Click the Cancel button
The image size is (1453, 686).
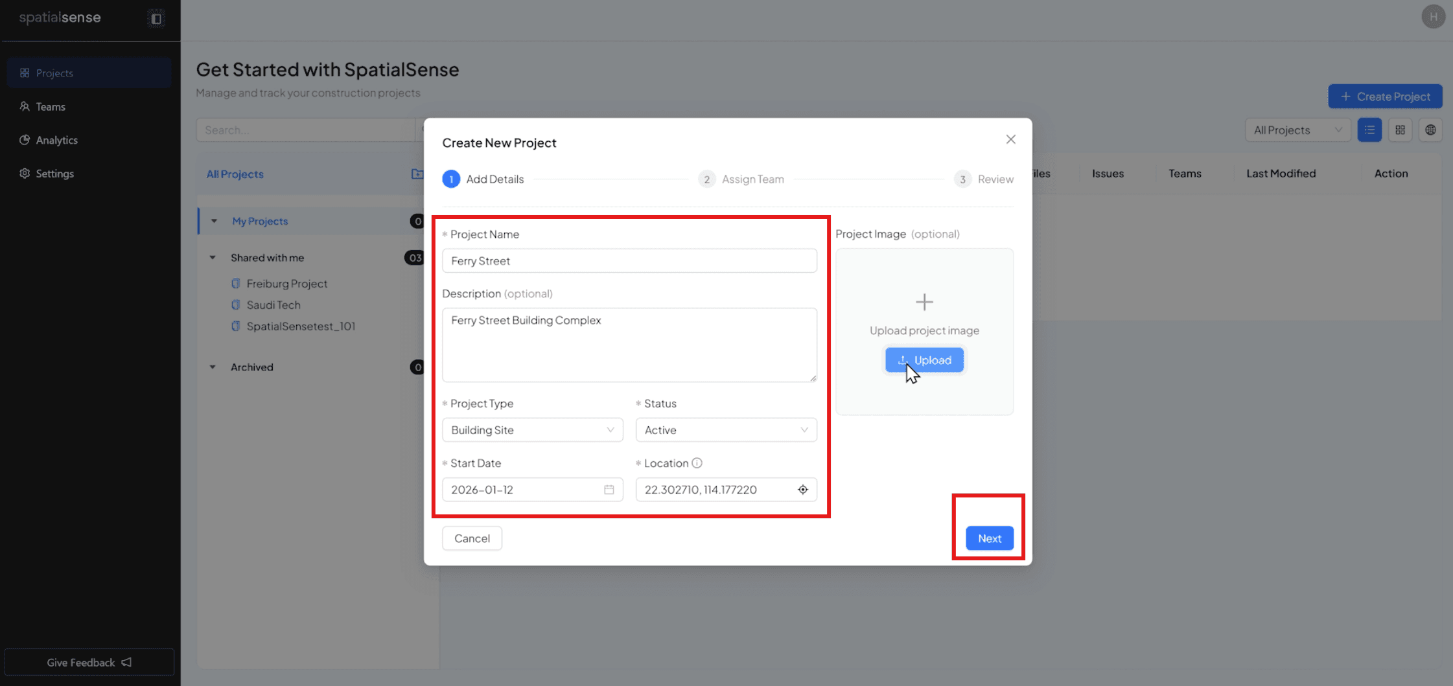472,538
